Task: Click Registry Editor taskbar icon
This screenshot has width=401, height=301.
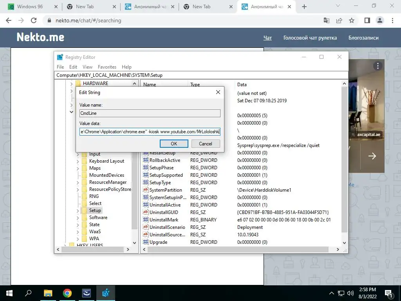Action: click(106, 293)
